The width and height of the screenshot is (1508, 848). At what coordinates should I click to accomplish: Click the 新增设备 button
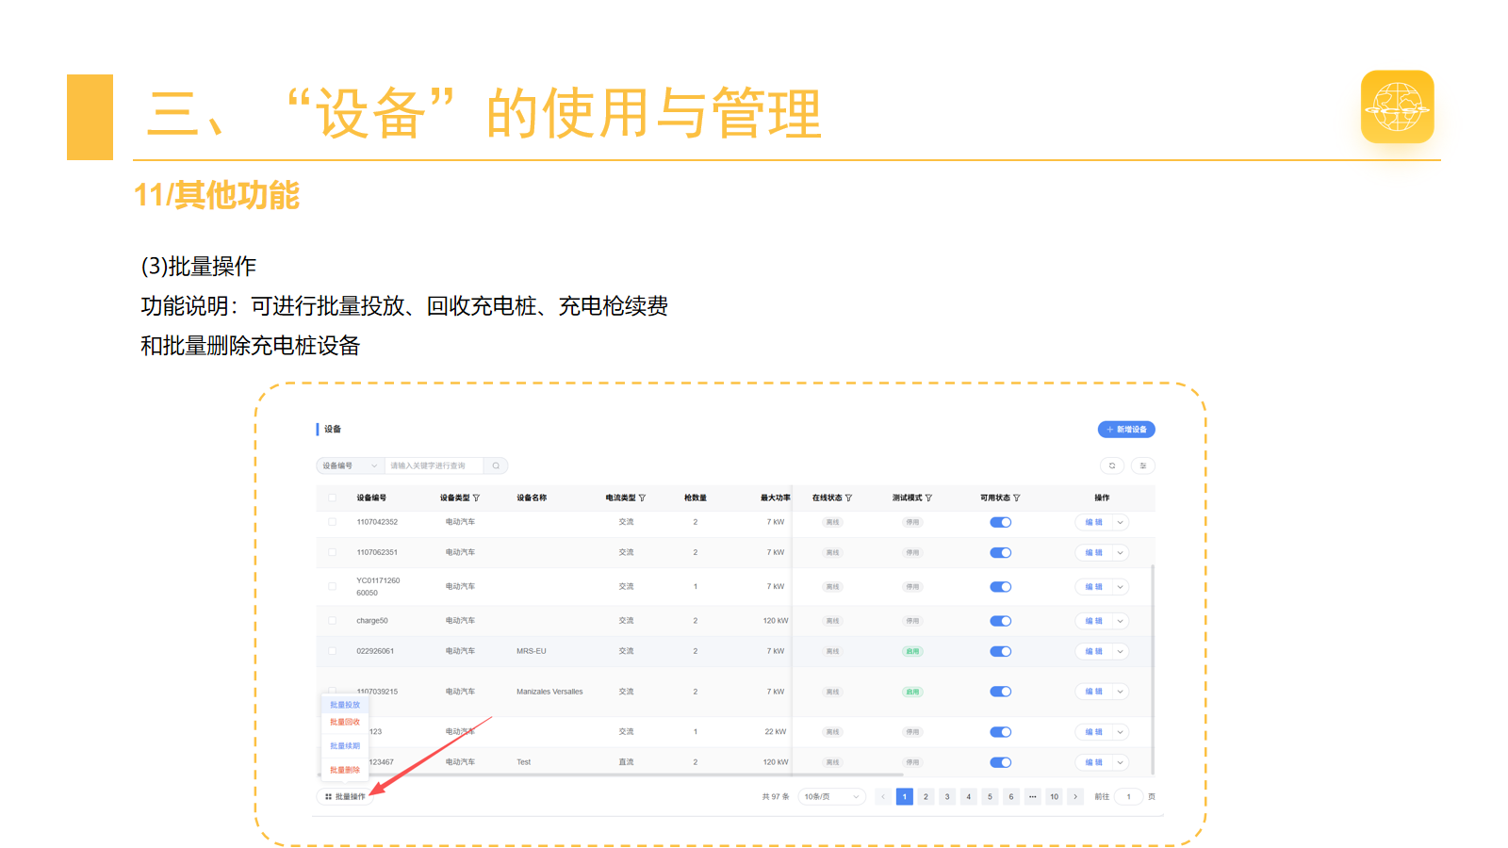[x=1126, y=430]
